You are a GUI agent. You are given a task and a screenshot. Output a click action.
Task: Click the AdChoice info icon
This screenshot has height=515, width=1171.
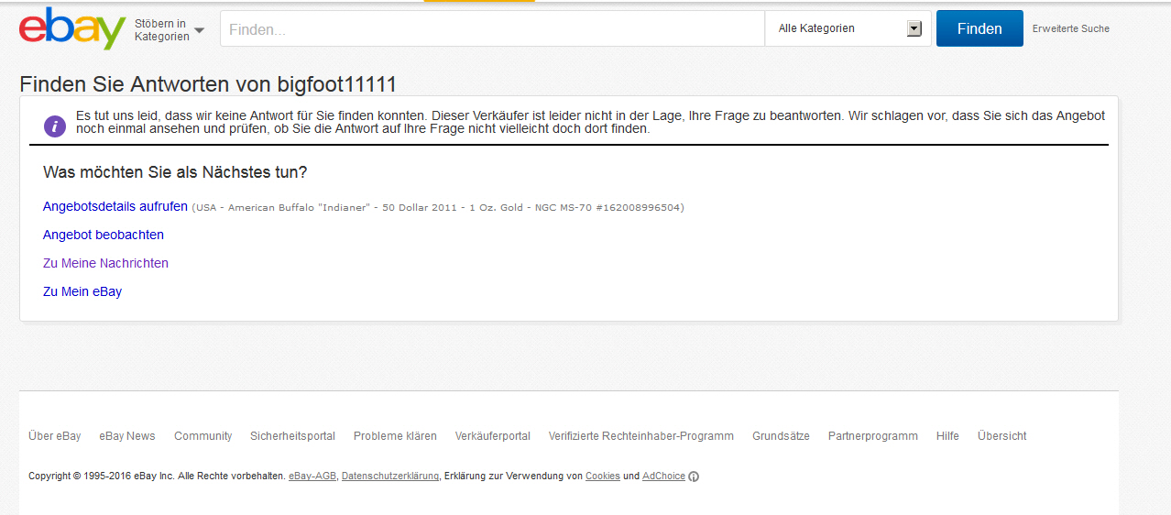(x=694, y=477)
